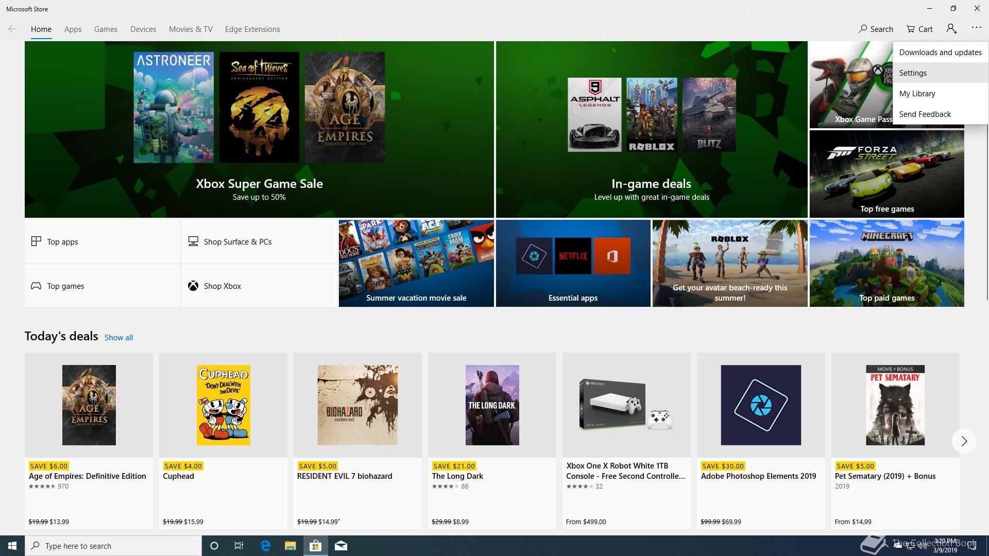Click the Windows Start button
This screenshot has height=556, width=989.
(x=12, y=546)
